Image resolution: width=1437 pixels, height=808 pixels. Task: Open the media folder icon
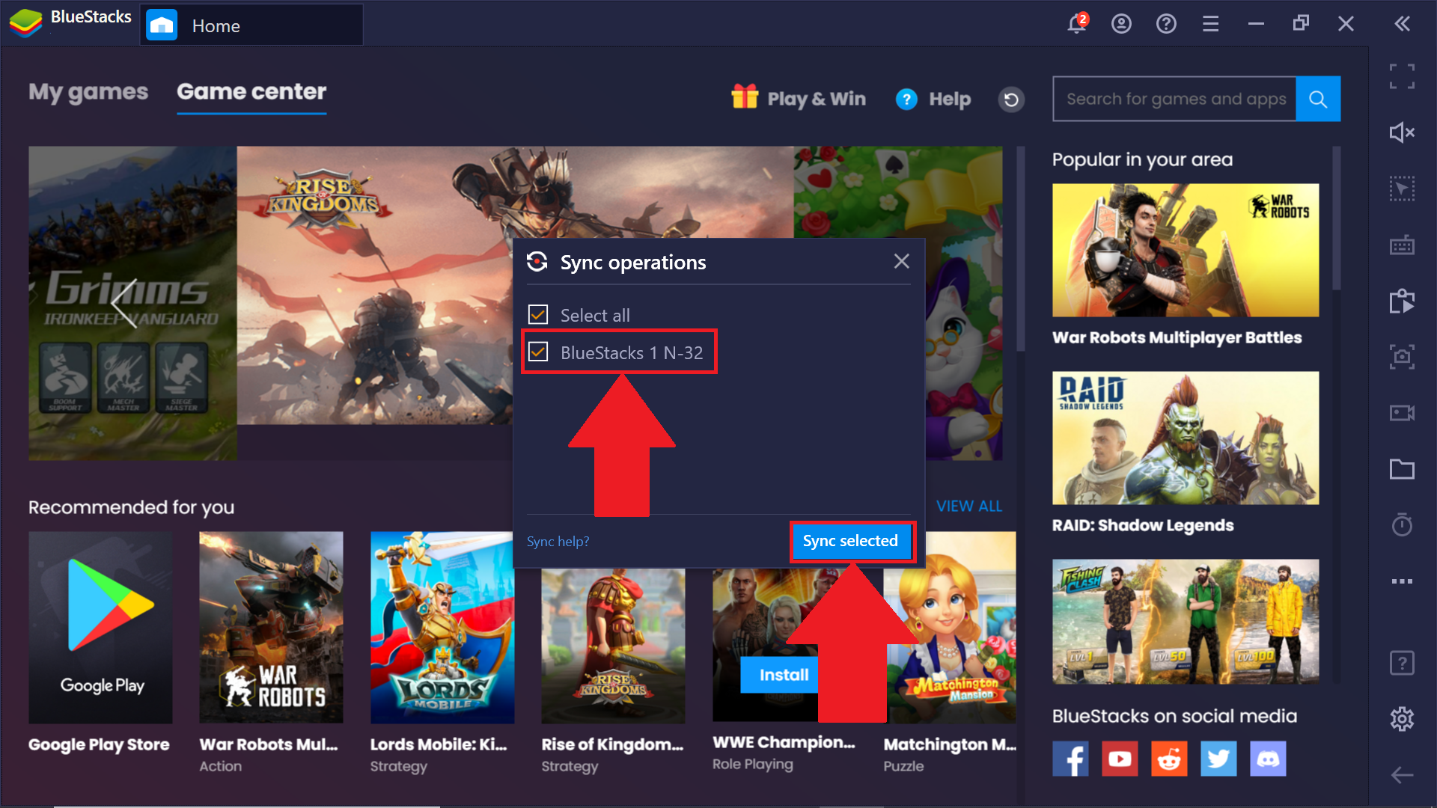point(1402,469)
